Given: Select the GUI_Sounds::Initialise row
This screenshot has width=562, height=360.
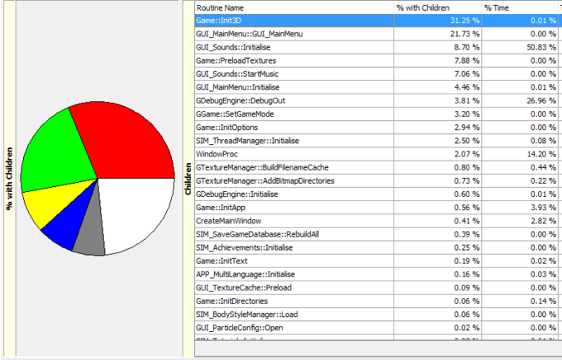Looking at the screenshot, I should click(x=379, y=47).
